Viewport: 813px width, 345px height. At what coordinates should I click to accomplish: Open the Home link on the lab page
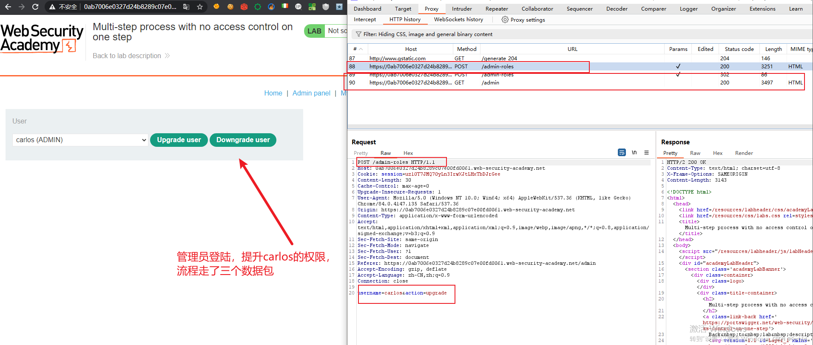coord(273,93)
